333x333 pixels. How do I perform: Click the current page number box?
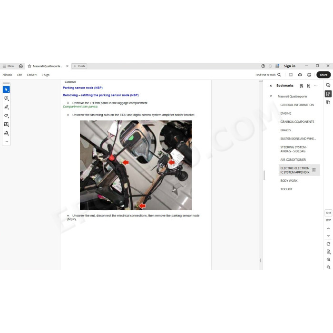point(328,213)
